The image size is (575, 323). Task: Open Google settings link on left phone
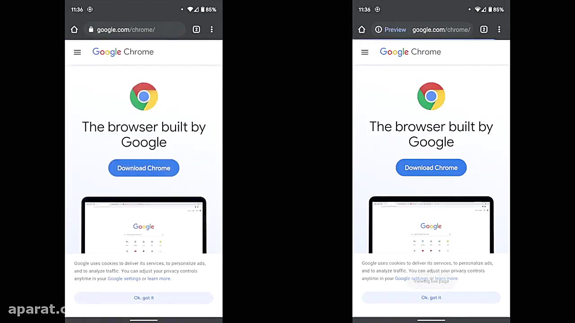(124, 279)
